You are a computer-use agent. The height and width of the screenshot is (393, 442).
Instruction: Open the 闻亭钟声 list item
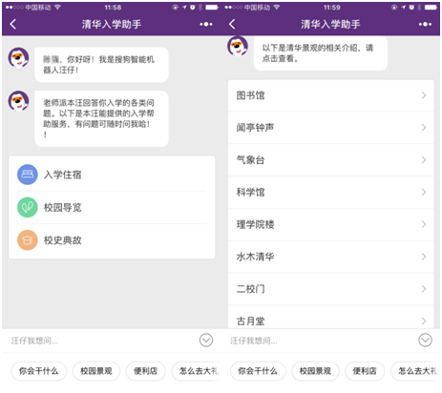click(x=331, y=128)
